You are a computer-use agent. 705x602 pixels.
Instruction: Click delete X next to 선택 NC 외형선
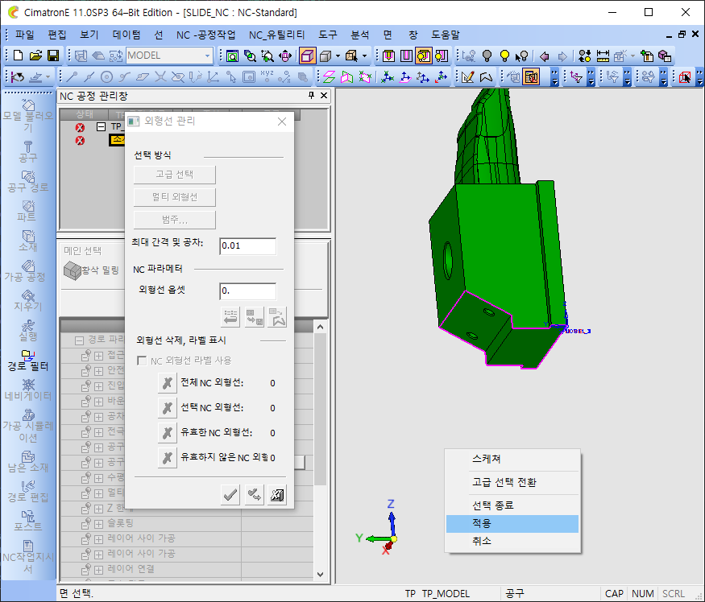point(168,408)
